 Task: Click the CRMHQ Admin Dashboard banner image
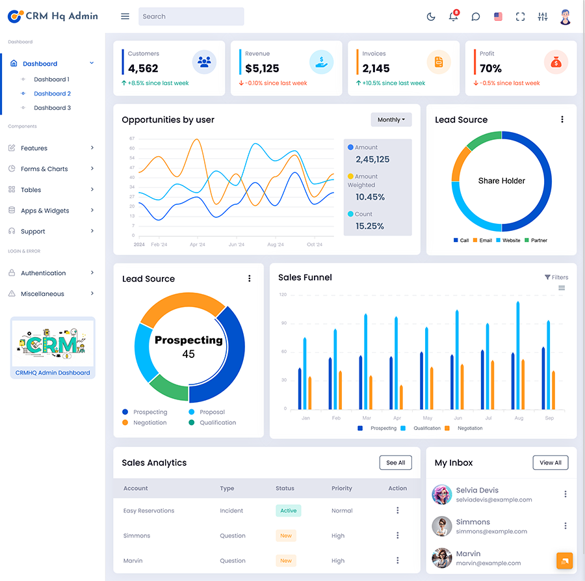pos(53,343)
